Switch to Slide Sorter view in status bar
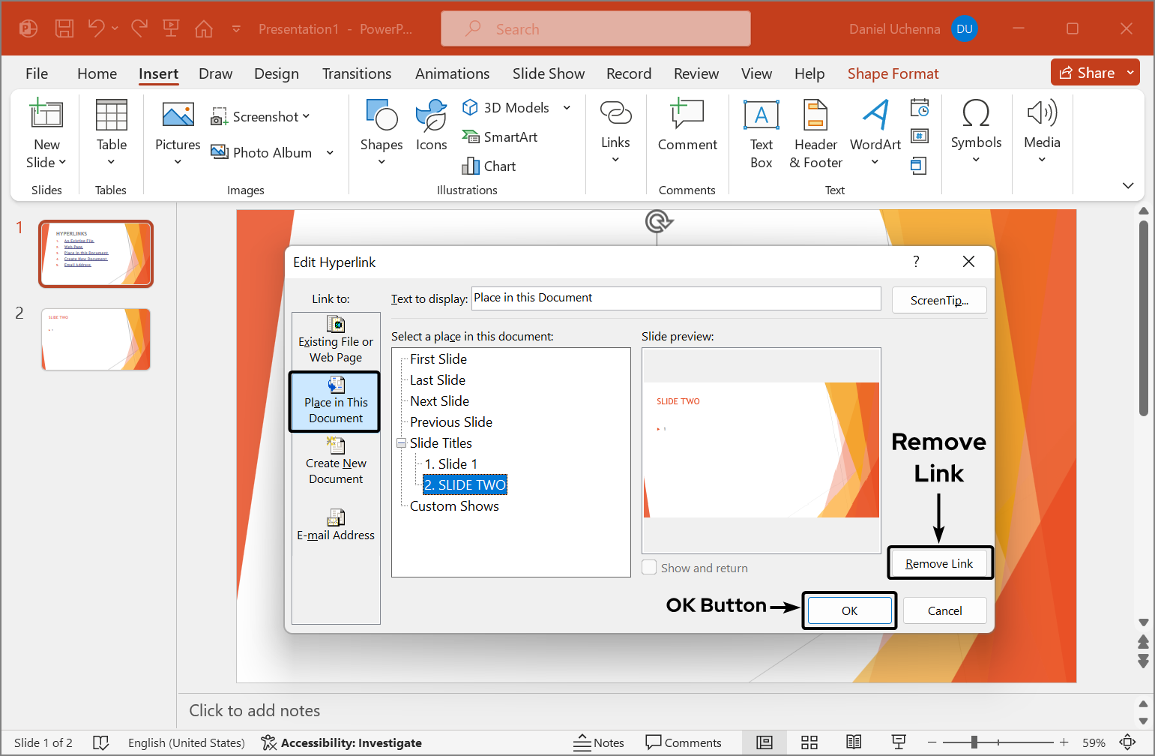The width and height of the screenshot is (1155, 756). pos(809,742)
